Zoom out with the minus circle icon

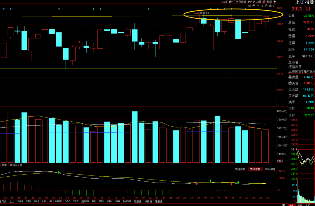point(275,6)
